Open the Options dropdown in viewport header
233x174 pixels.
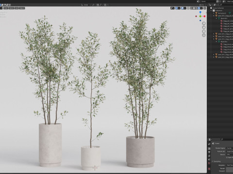202,5
